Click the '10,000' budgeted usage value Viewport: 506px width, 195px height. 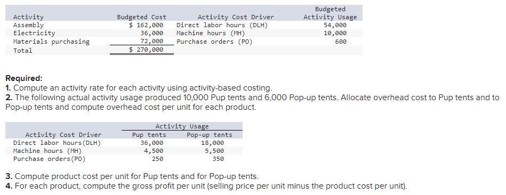coord(335,33)
